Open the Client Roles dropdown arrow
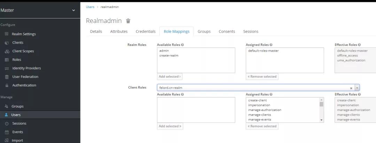The image size is (376, 143). [357, 88]
